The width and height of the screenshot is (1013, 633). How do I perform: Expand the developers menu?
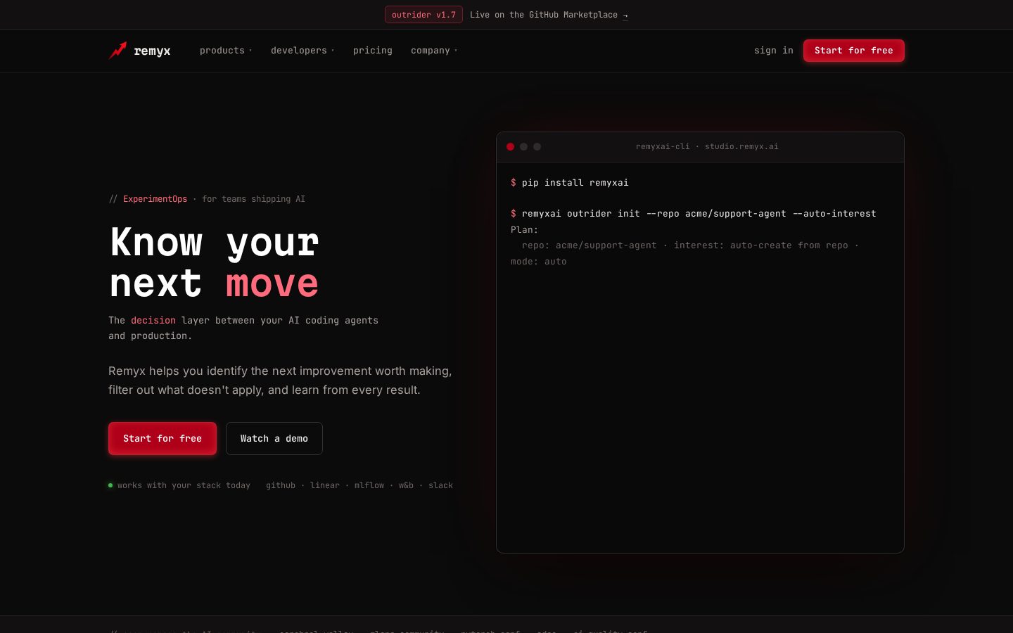tap(302, 51)
